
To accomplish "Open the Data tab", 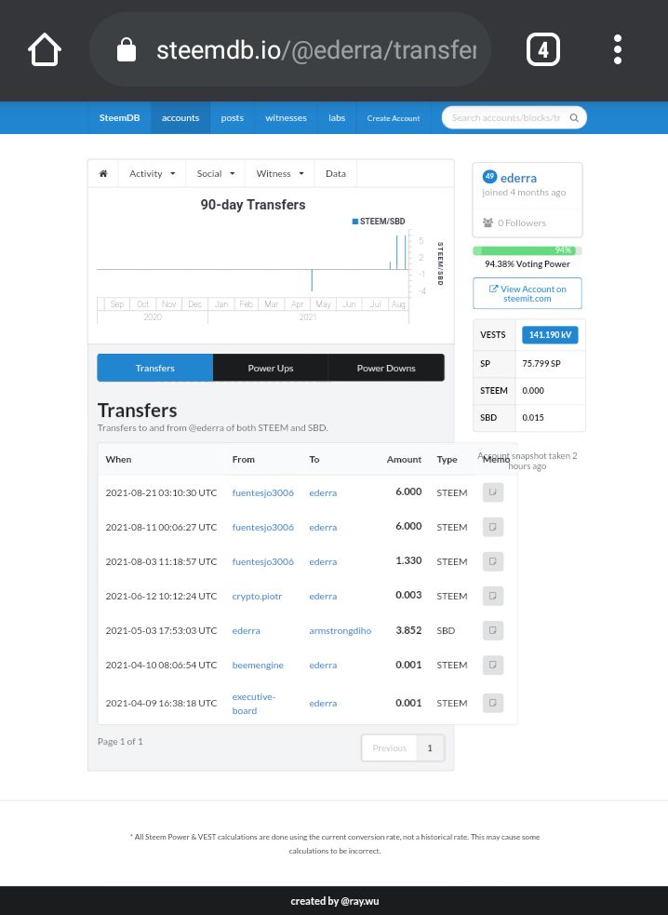I will click(x=336, y=173).
